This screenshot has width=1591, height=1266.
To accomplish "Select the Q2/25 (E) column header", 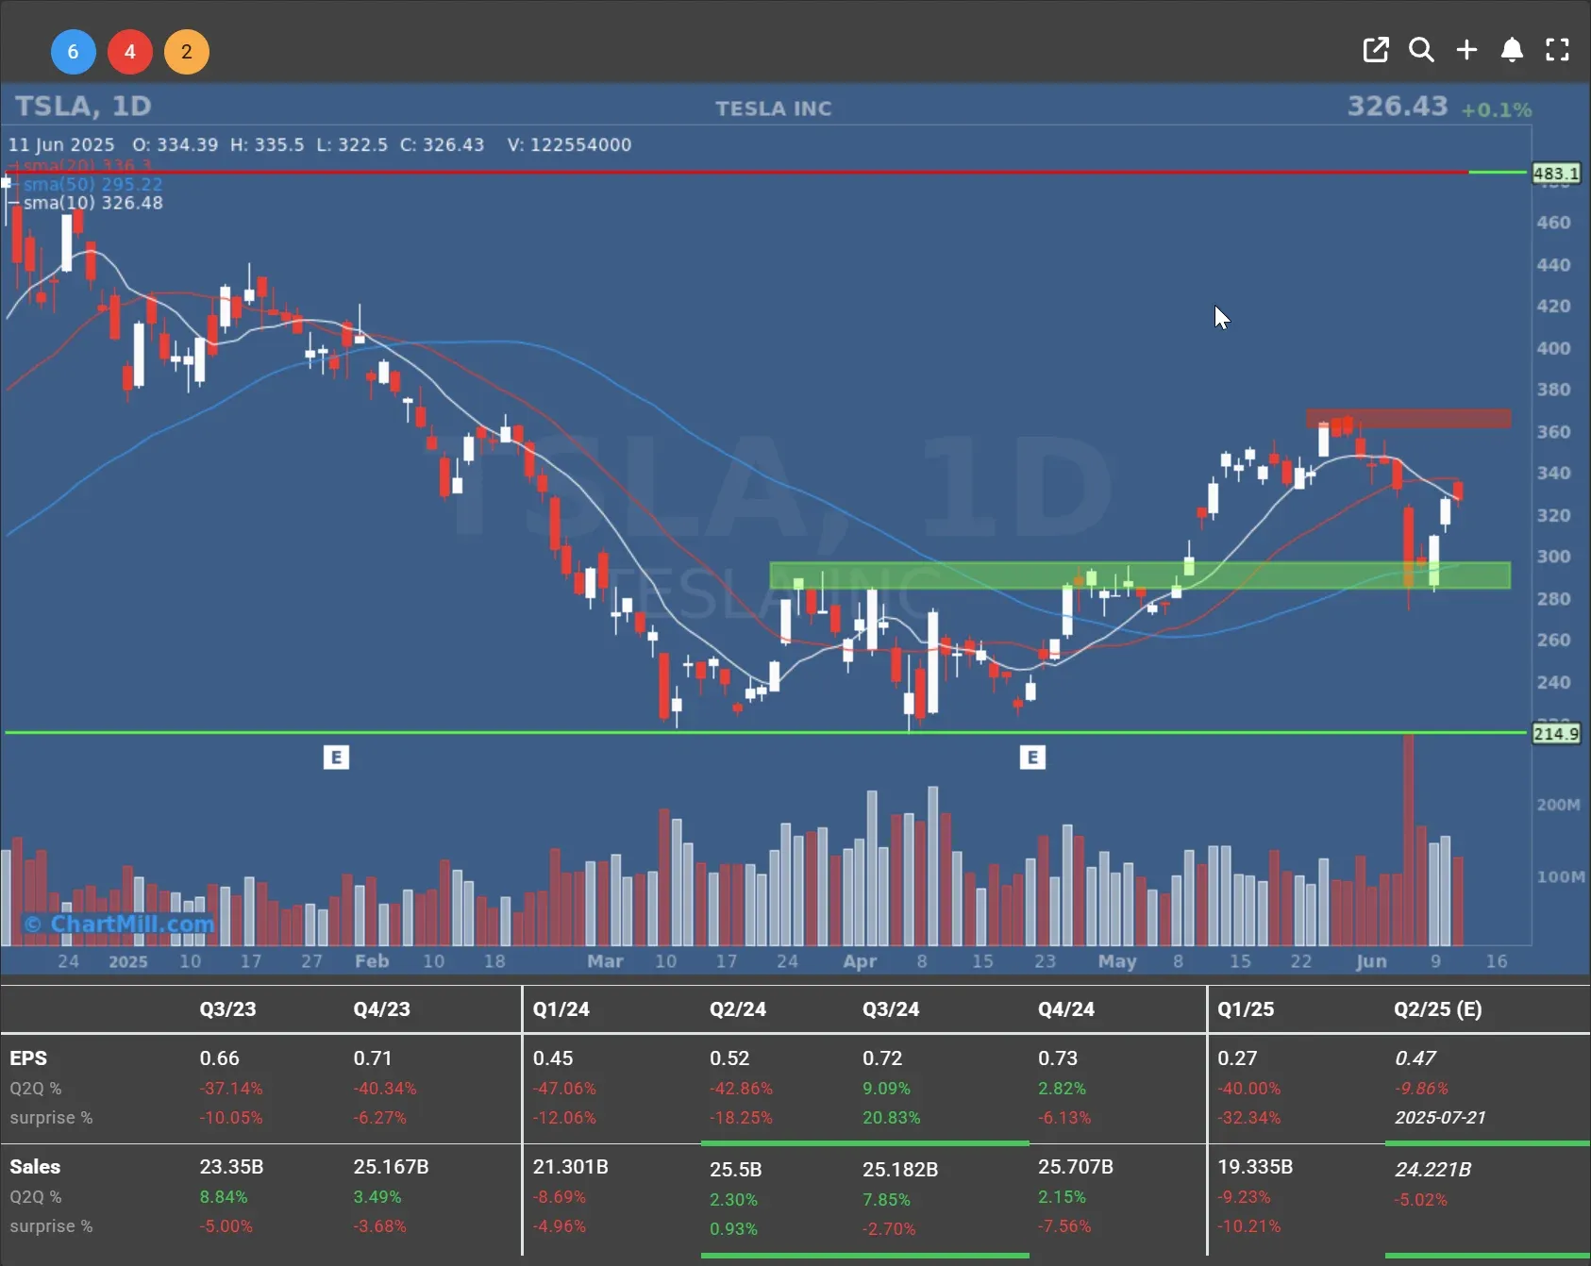I will point(1437,1009).
